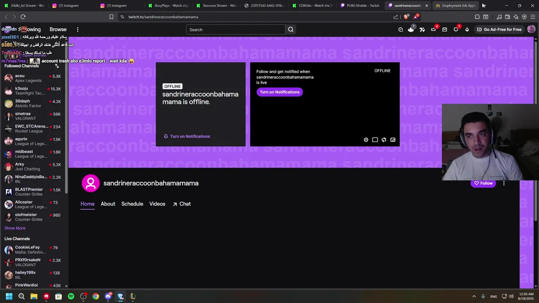Open the Twitch inbox notifications icon
The width and height of the screenshot is (539, 303).
[445, 29]
